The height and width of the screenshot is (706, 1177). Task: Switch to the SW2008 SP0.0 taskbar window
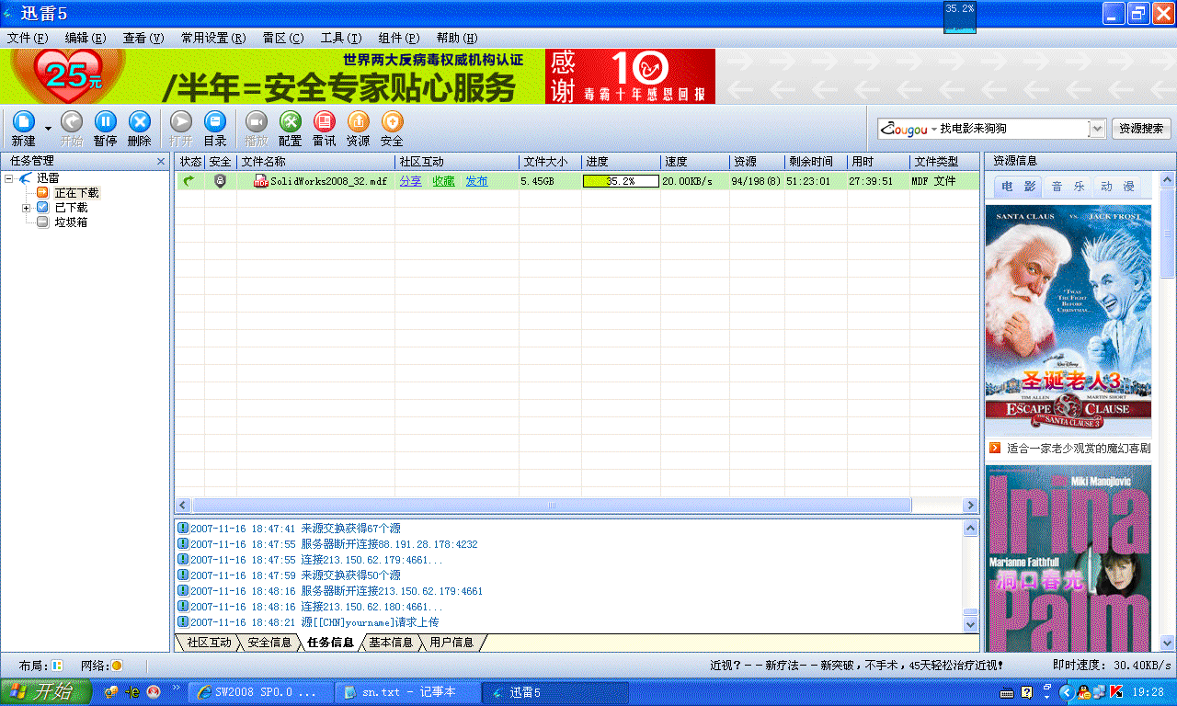259,692
